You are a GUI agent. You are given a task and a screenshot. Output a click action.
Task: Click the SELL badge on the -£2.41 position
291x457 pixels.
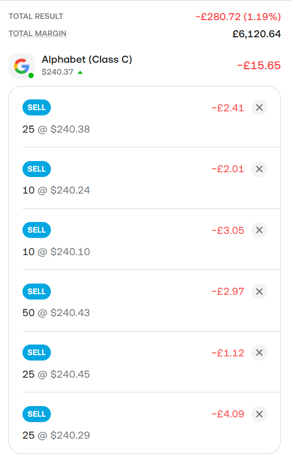pyautogui.click(x=37, y=108)
